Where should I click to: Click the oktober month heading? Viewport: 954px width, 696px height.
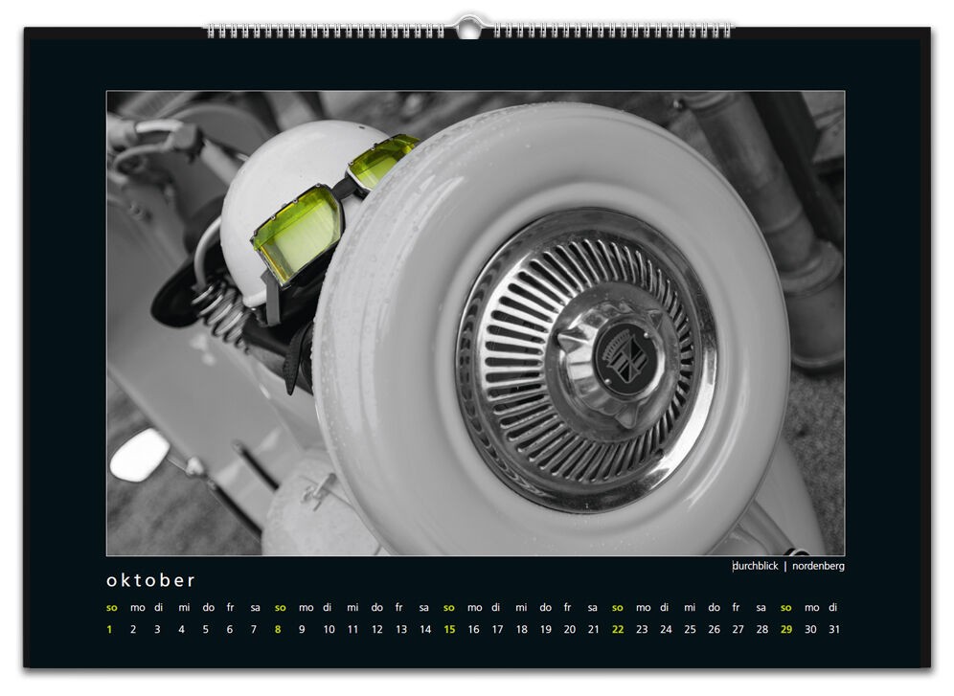pyautogui.click(x=150, y=580)
